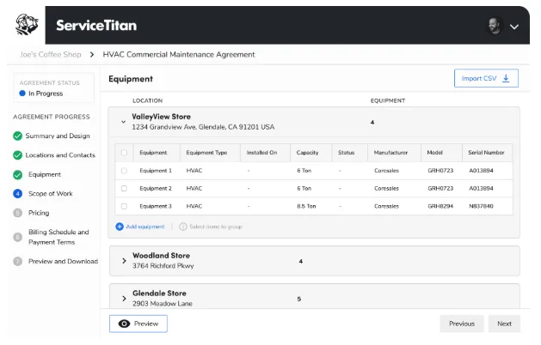Click the In Progress status dot
541x345 pixels.
(x=22, y=94)
